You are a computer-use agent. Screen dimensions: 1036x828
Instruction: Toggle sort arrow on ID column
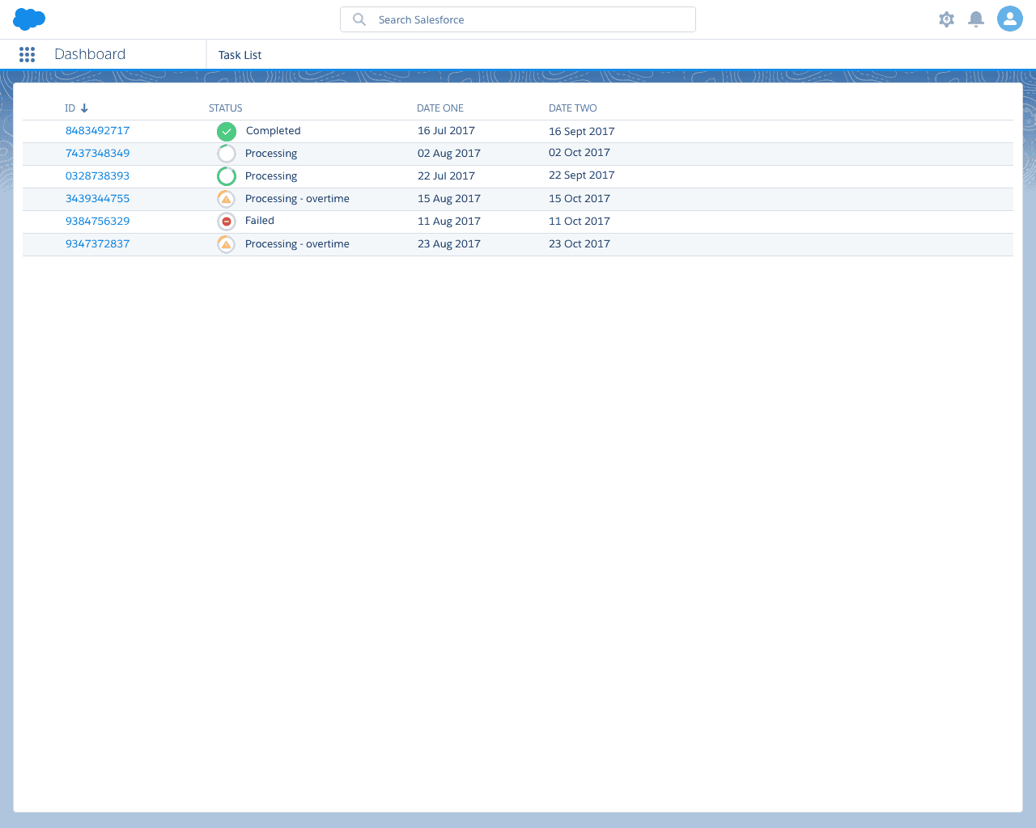click(x=84, y=108)
